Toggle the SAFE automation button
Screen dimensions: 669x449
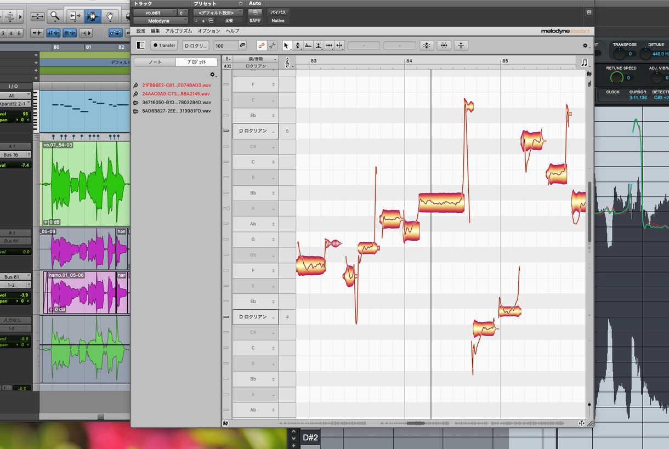[x=255, y=21]
